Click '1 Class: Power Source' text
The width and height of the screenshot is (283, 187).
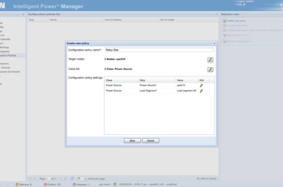click(x=118, y=69)
